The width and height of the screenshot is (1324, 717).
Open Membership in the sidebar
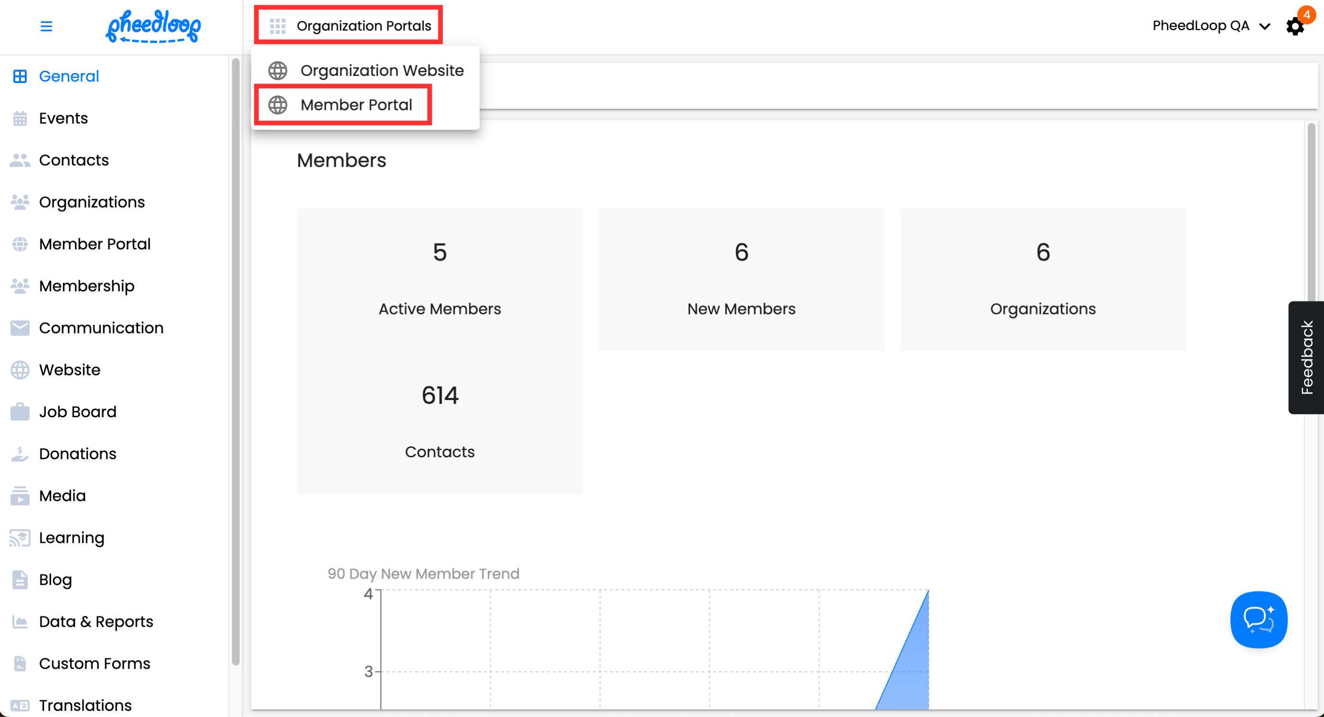coord(86,286)
